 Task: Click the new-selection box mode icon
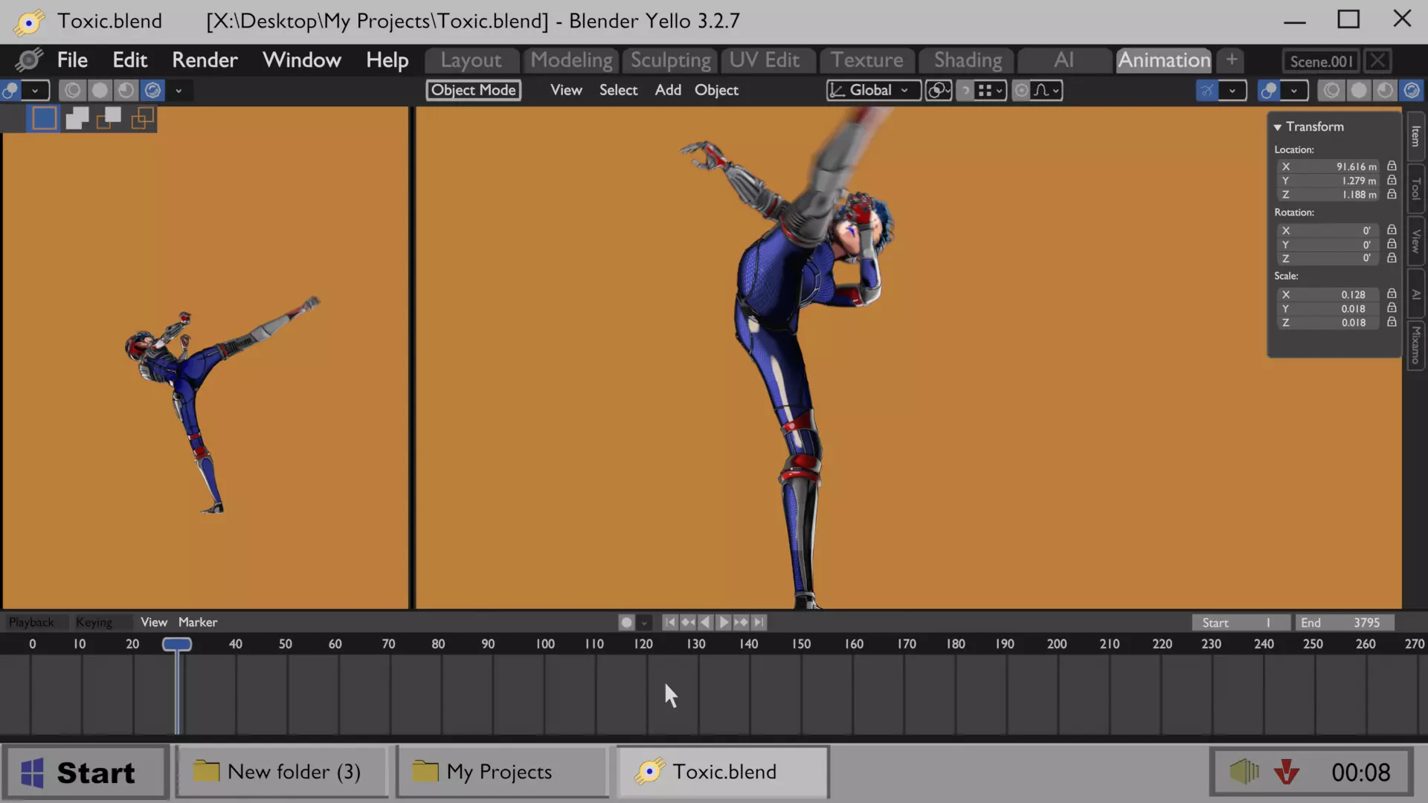pyautogui.click(x=45, y=118)
